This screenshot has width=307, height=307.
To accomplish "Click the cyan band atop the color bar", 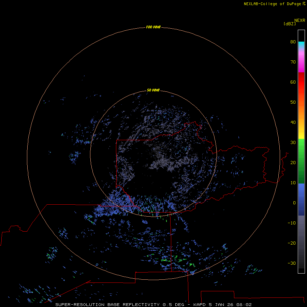I will tap(301, 44).
